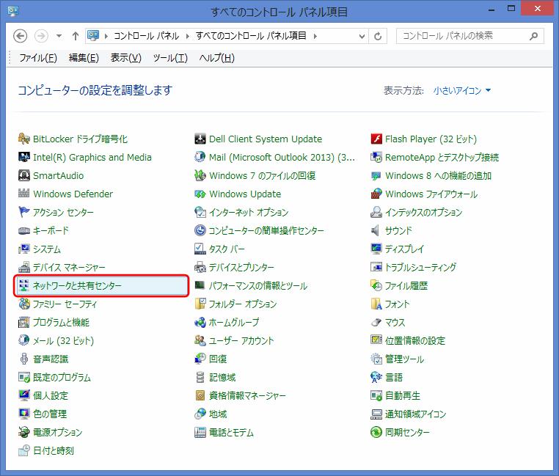
Task: Click the 管理ツール gear icon
Action: 376,359
